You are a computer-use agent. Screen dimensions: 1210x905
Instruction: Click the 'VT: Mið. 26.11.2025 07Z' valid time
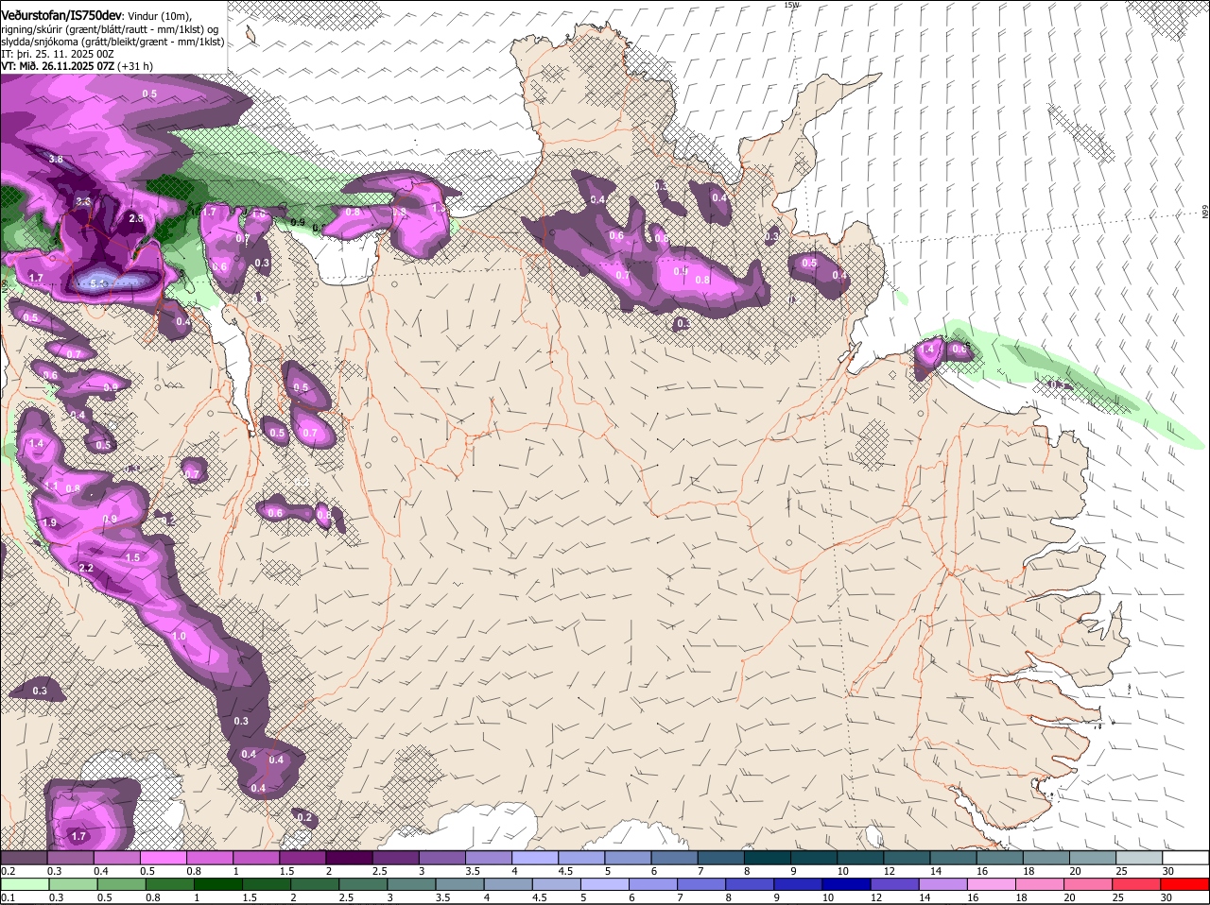(59, 66)
